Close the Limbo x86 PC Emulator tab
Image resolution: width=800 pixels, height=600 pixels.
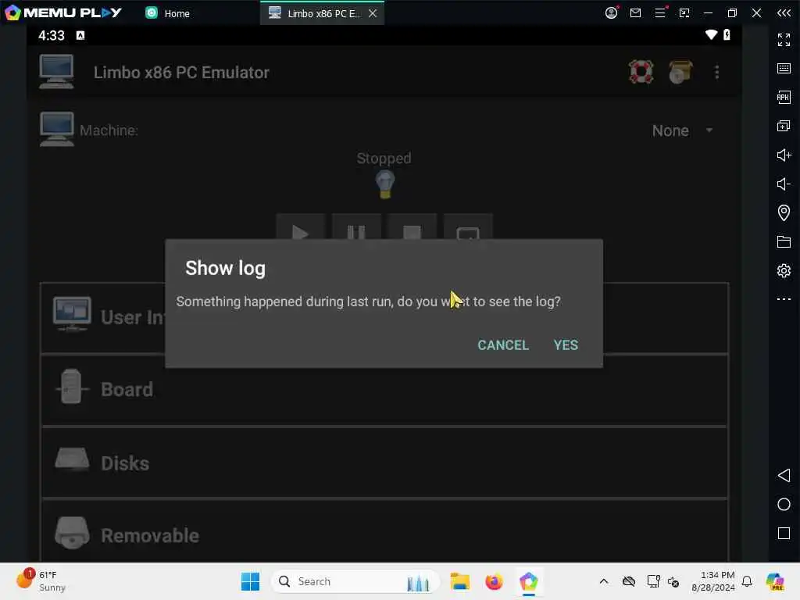coord(373,13)
